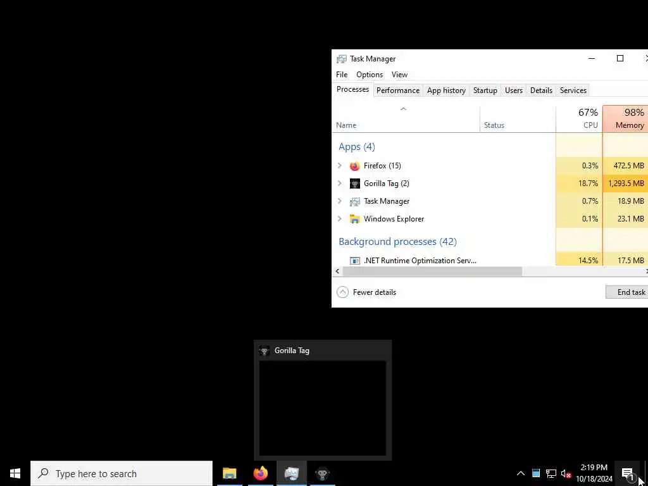
Task: Click the gorilla icon in the preview popup title
Action: (x=264, y=351)
